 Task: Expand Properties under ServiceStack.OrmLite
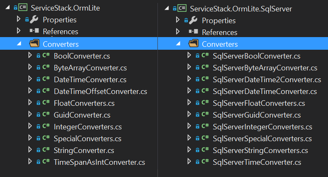(x=19, y=19)
